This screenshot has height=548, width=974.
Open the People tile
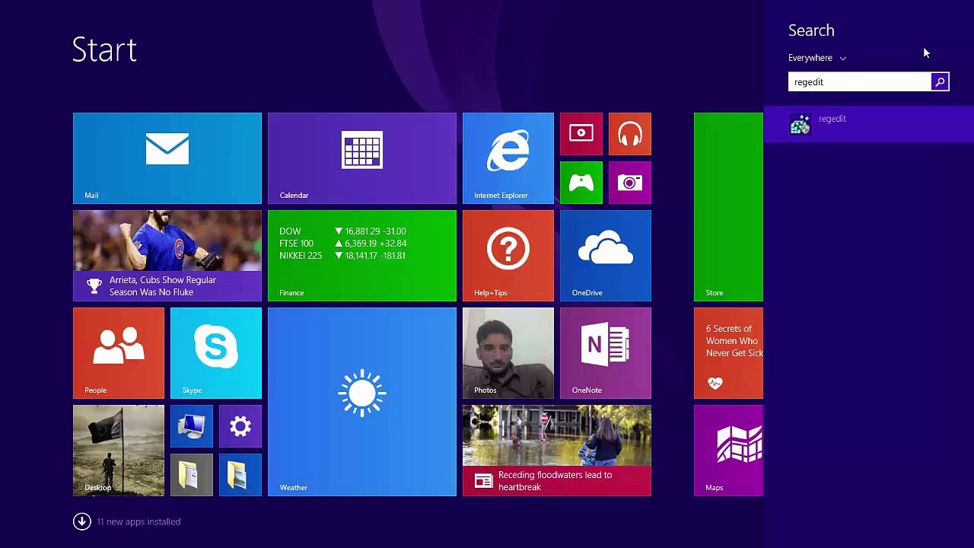click(119, 353)
